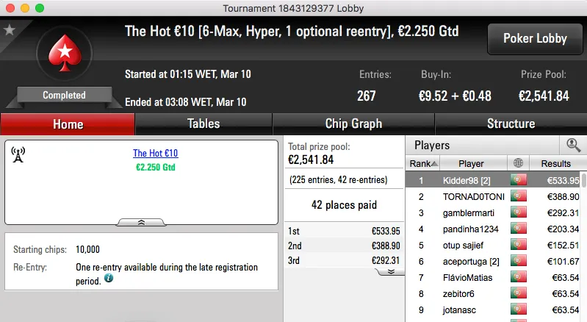Image resolution: width=587 pixels, height=322 pixels.
Task: Click the re-entry info icon
Action: point(109,279)
